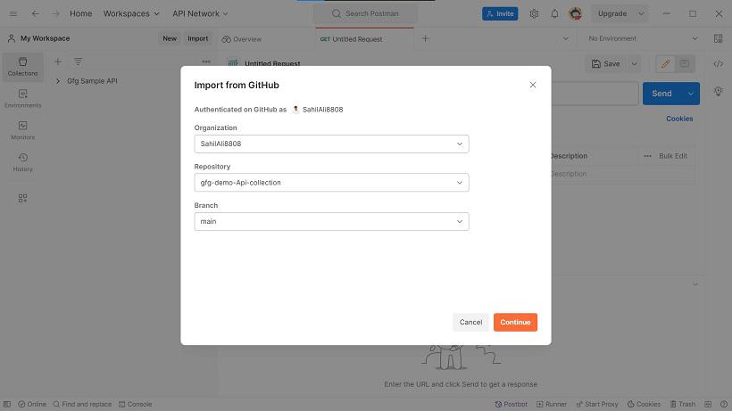This screenshot has height=411, width=732.
Task: Go forward with the right arrow
Action: pos(56,13)
